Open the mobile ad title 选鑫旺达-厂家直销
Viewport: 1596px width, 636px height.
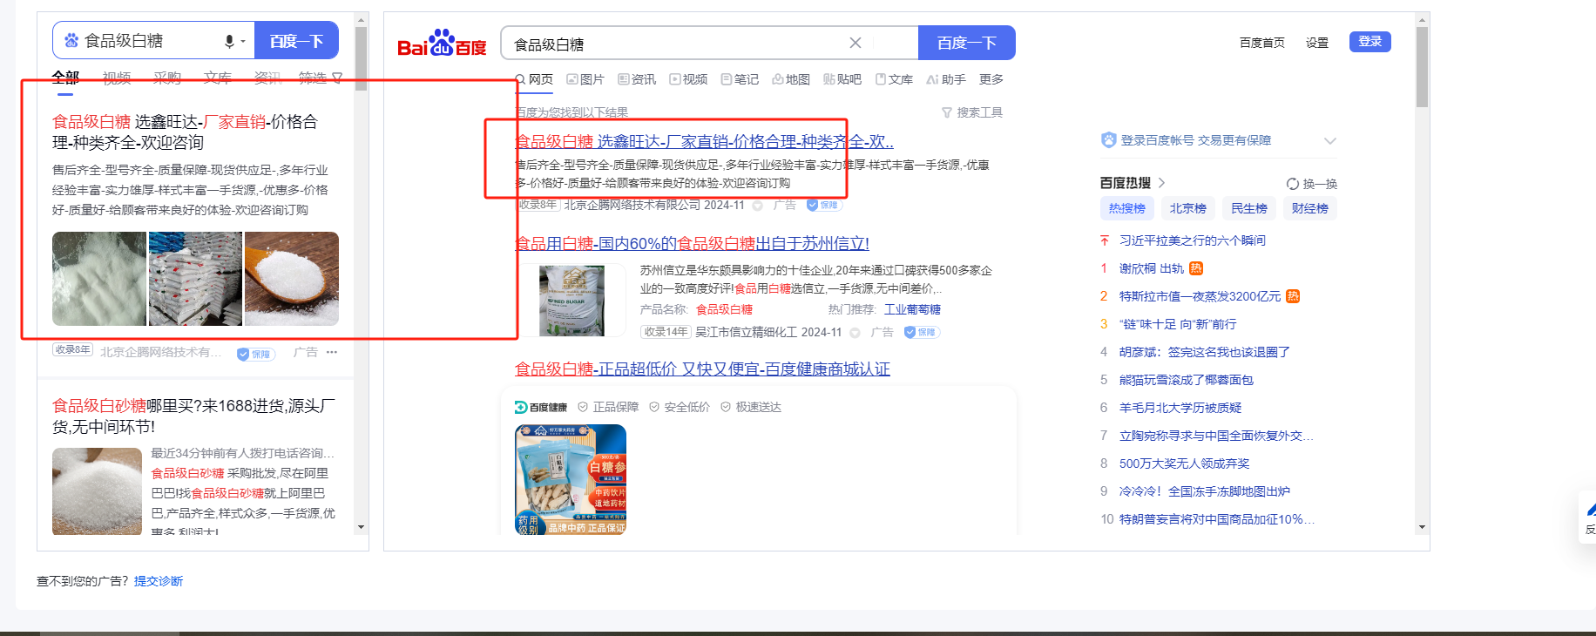click(185, 132)
